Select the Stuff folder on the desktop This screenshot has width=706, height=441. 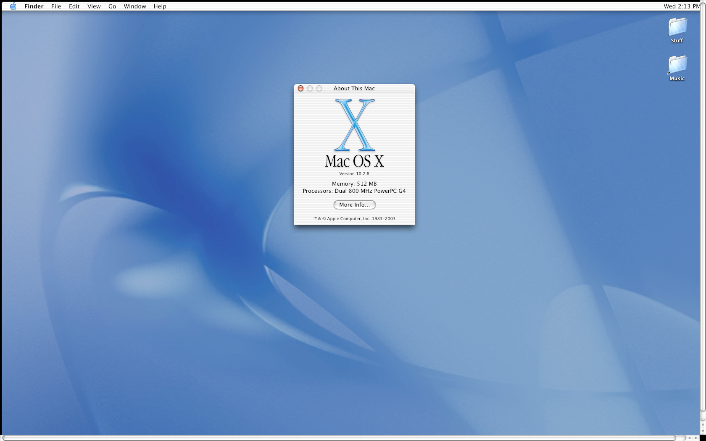[x=677, y=30]
